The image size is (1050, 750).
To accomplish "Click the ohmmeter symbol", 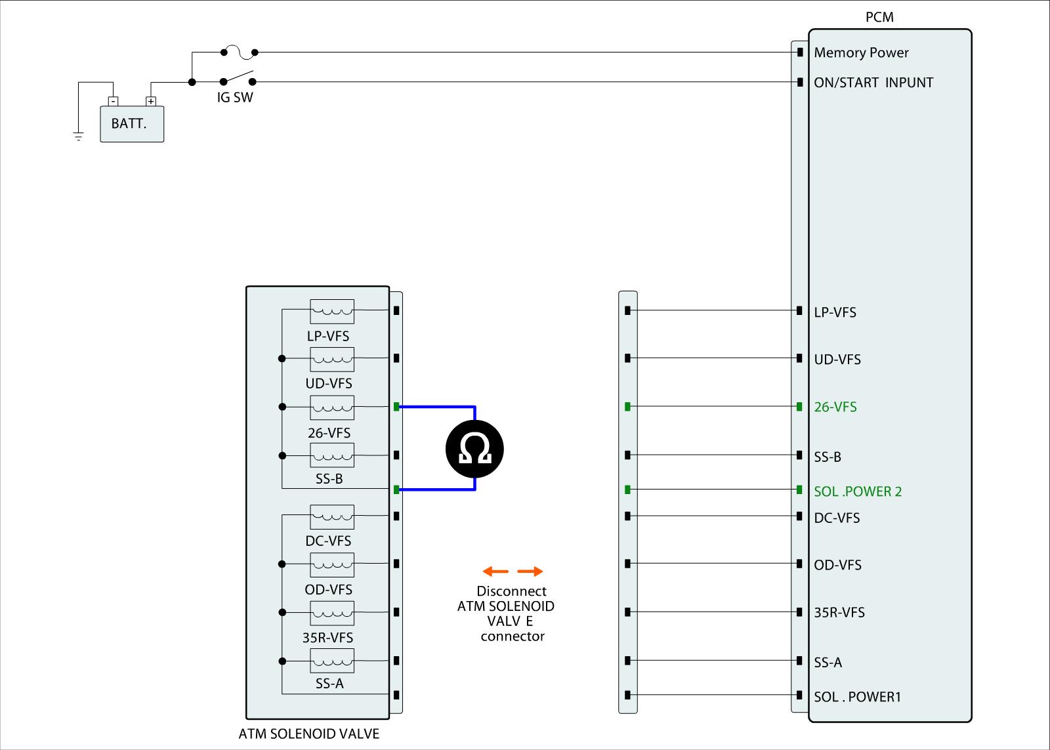I will pyautogui.click(x=474, y=449).
